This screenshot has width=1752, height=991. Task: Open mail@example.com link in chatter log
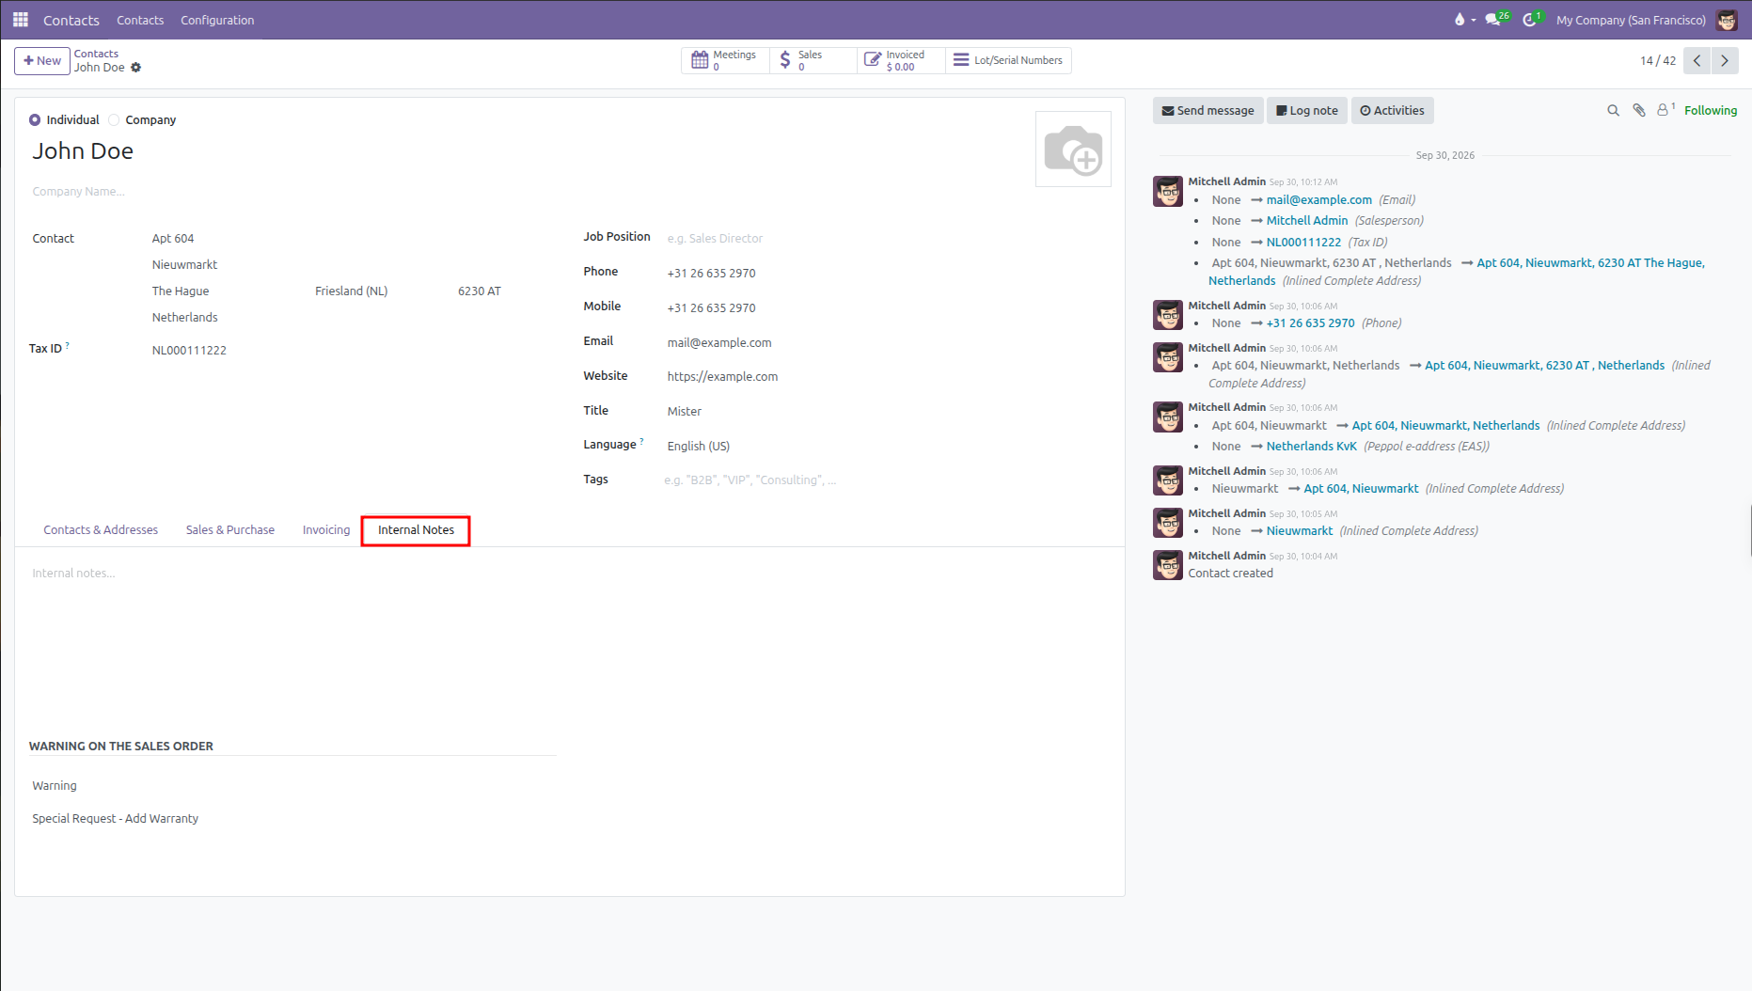(1318, 200)
